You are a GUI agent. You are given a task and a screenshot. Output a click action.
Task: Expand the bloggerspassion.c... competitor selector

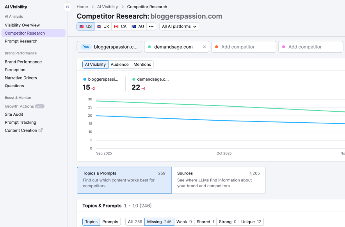109,46
